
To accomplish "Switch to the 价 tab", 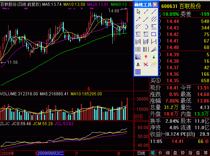I will [160, 153].
